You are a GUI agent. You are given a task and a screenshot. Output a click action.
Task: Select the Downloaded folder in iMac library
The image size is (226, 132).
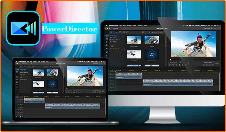(114, 49)
